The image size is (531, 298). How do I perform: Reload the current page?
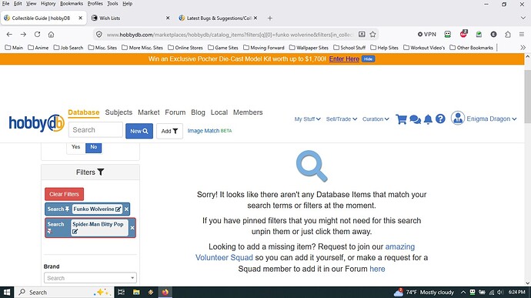tap(37, 34)
